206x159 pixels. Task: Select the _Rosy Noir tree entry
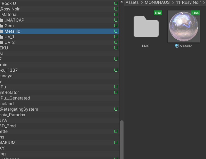click(60, 9)
